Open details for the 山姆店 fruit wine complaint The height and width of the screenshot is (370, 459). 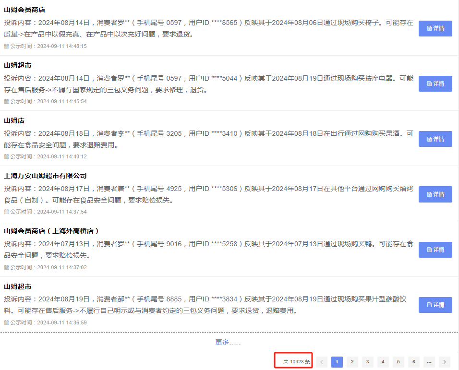435,139
